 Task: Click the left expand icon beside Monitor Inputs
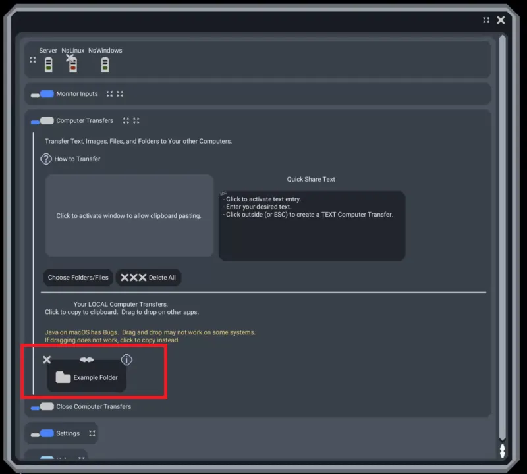[109, 93]
